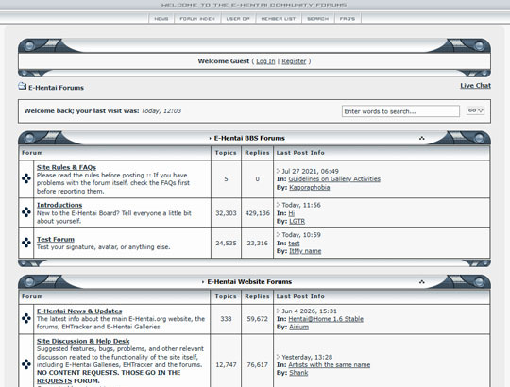510x387 pixels.
Task: Click the Introductions forum status icon
Action: (x=26, y=212)
